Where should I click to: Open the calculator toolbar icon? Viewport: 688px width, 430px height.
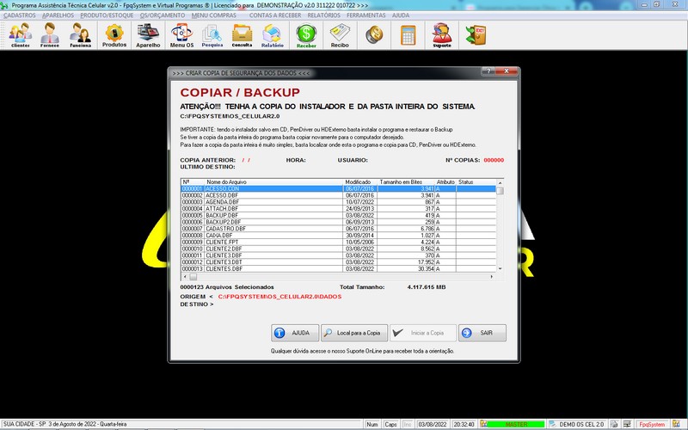tap(408, 34)
